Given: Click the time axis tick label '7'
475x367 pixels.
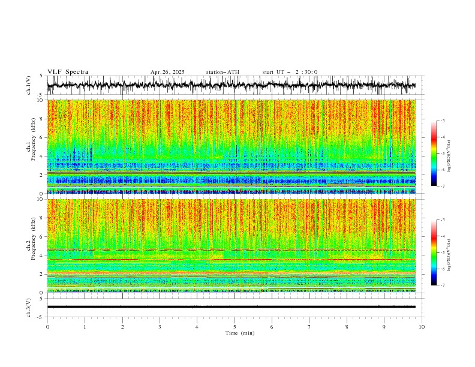Looking at the screenshot, I should [x=309, y=327].
